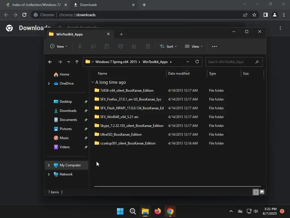
Task: Click Chrome taskbar icon
Action: [x=170, y=211]
